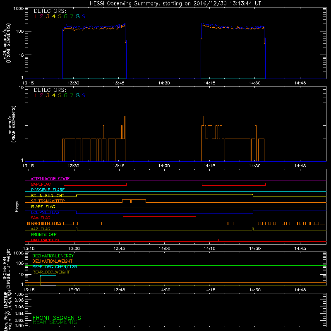
Task: Click magenta detector 2 in the front segments legend
Action: 42,17
